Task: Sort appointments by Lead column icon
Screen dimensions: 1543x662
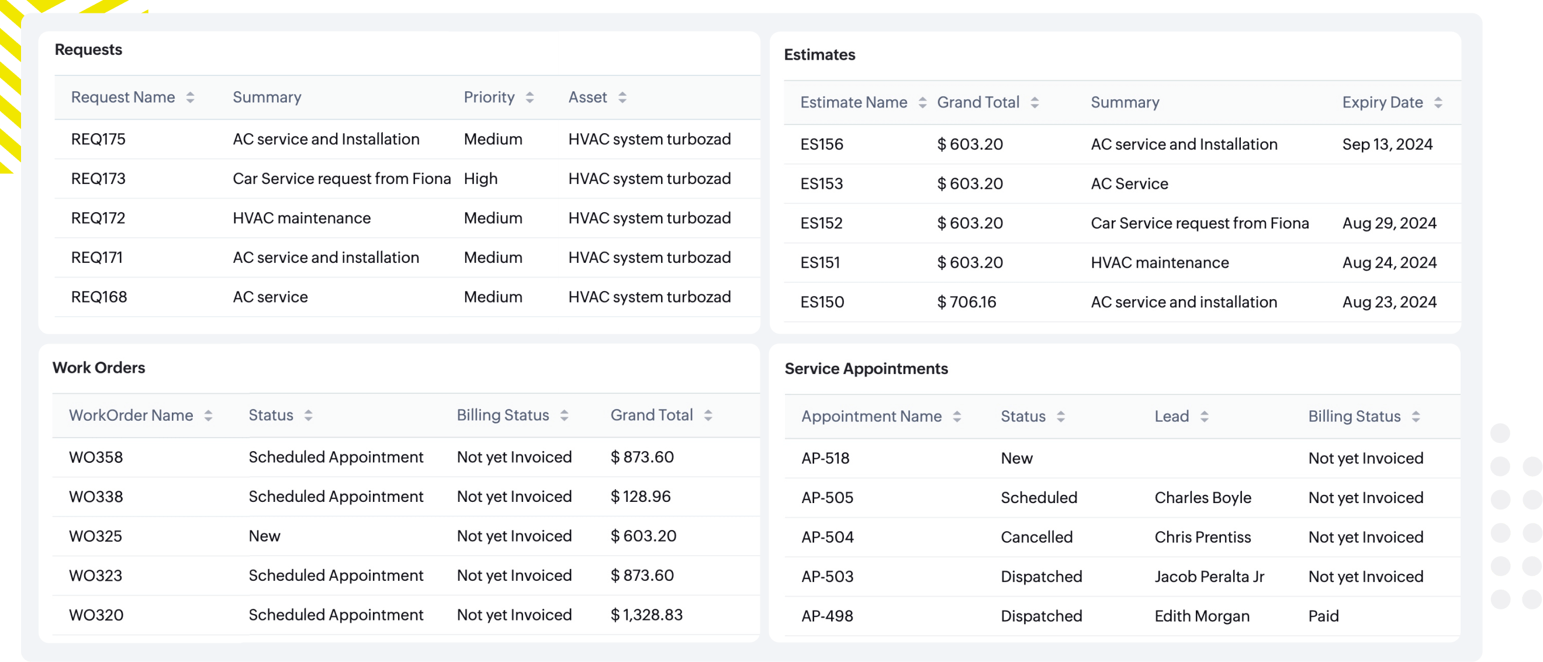Action: [1205, 417]
